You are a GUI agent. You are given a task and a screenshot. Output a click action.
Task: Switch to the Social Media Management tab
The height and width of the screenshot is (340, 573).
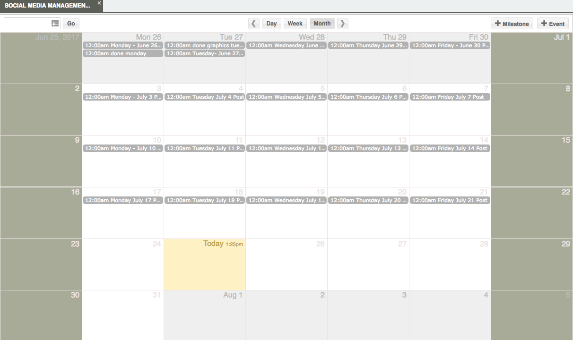point(47,6)
